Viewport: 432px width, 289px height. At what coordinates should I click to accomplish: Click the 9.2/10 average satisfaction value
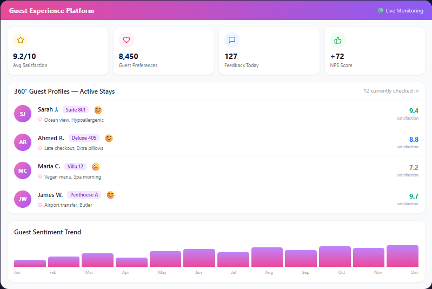[24, 56]
